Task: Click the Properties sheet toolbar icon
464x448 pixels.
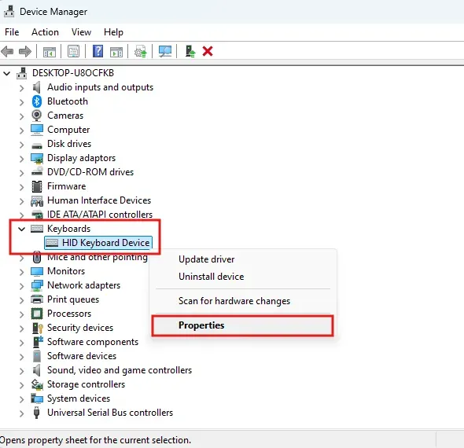Action: 73,51
